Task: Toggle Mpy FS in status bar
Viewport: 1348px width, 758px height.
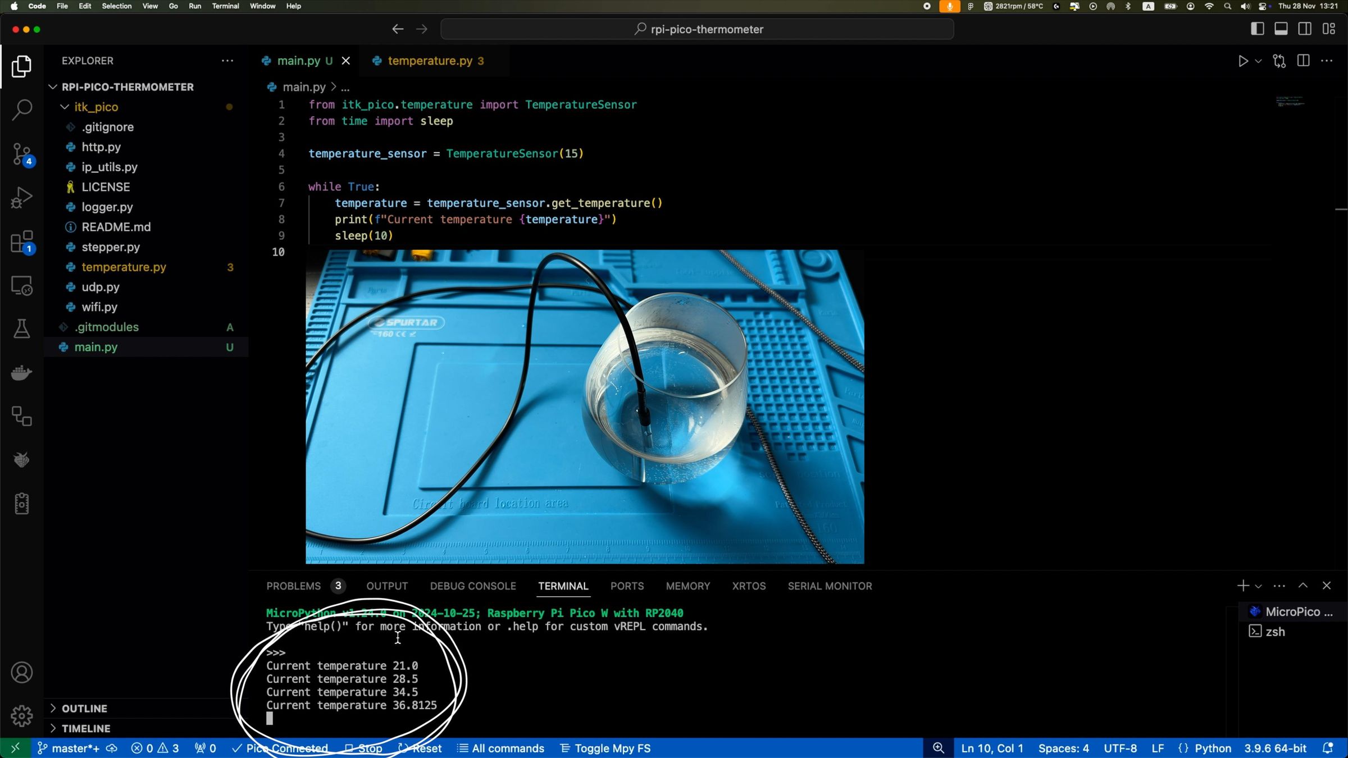Action: pos(605,748)
